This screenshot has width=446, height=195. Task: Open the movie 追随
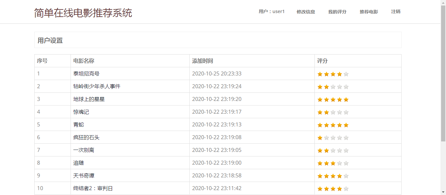(x=78, y=163)
